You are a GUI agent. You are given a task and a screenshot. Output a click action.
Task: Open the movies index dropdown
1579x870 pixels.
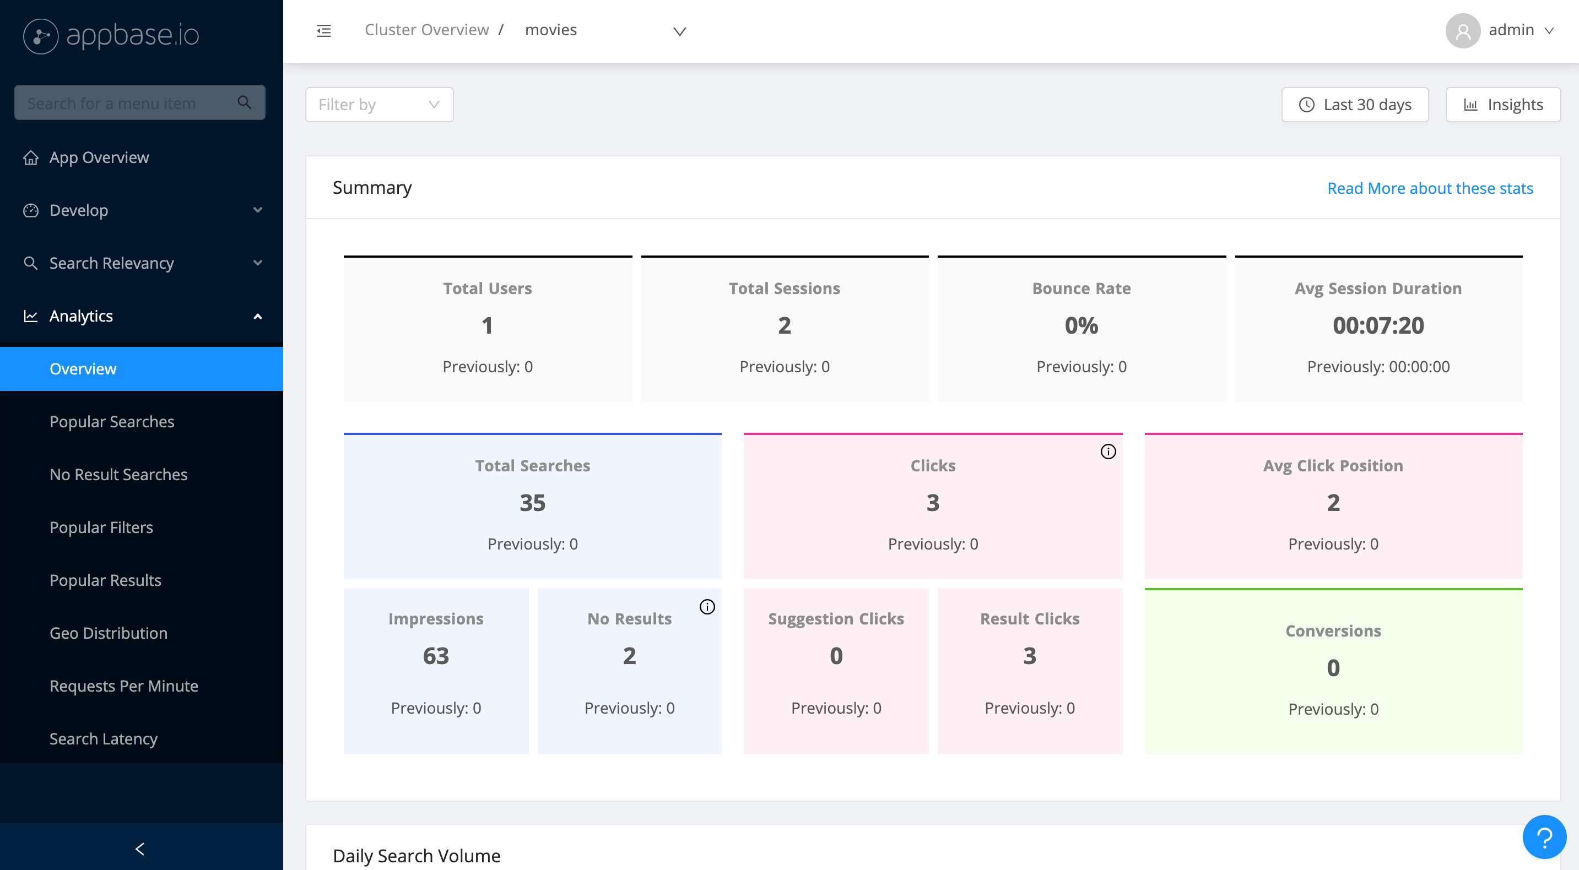tap(679, 31)
